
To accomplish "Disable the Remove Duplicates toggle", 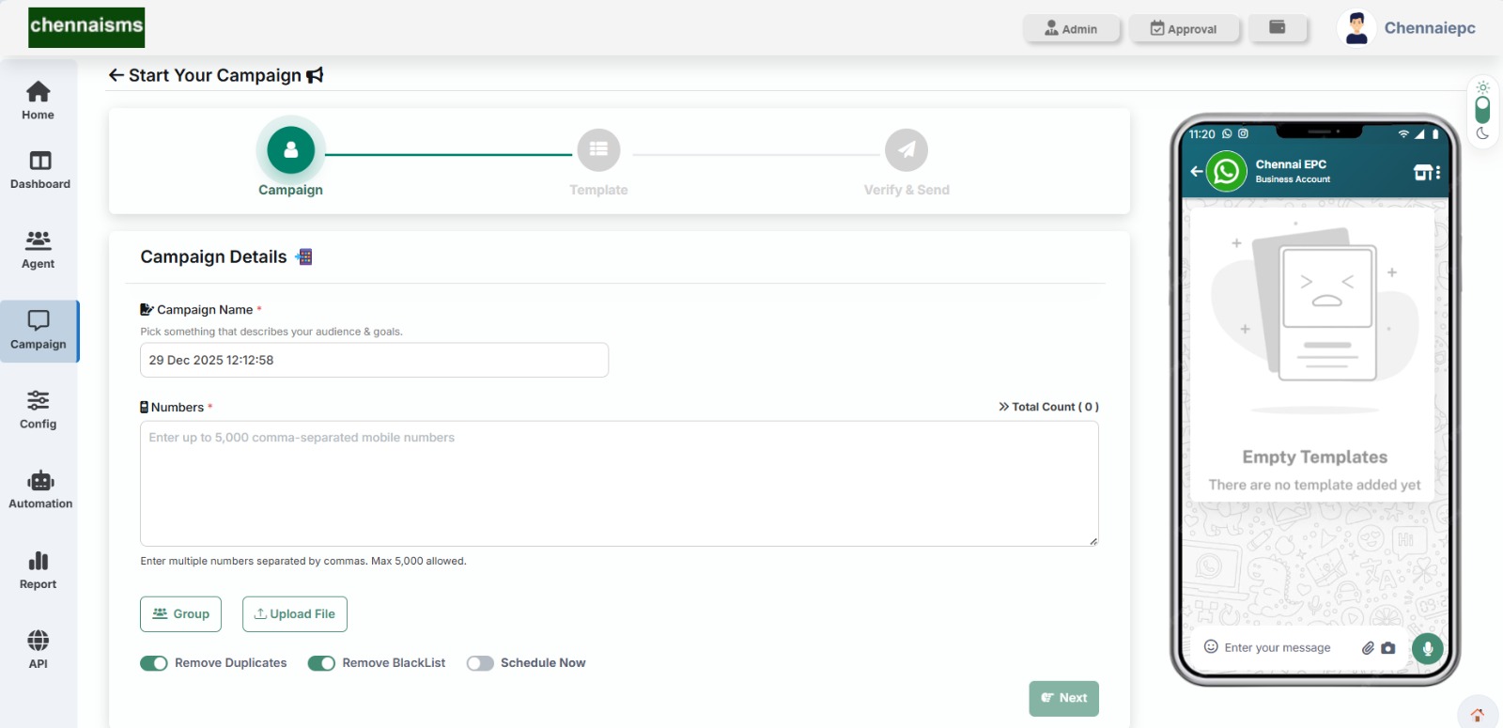I will click(x=154, y=663).
